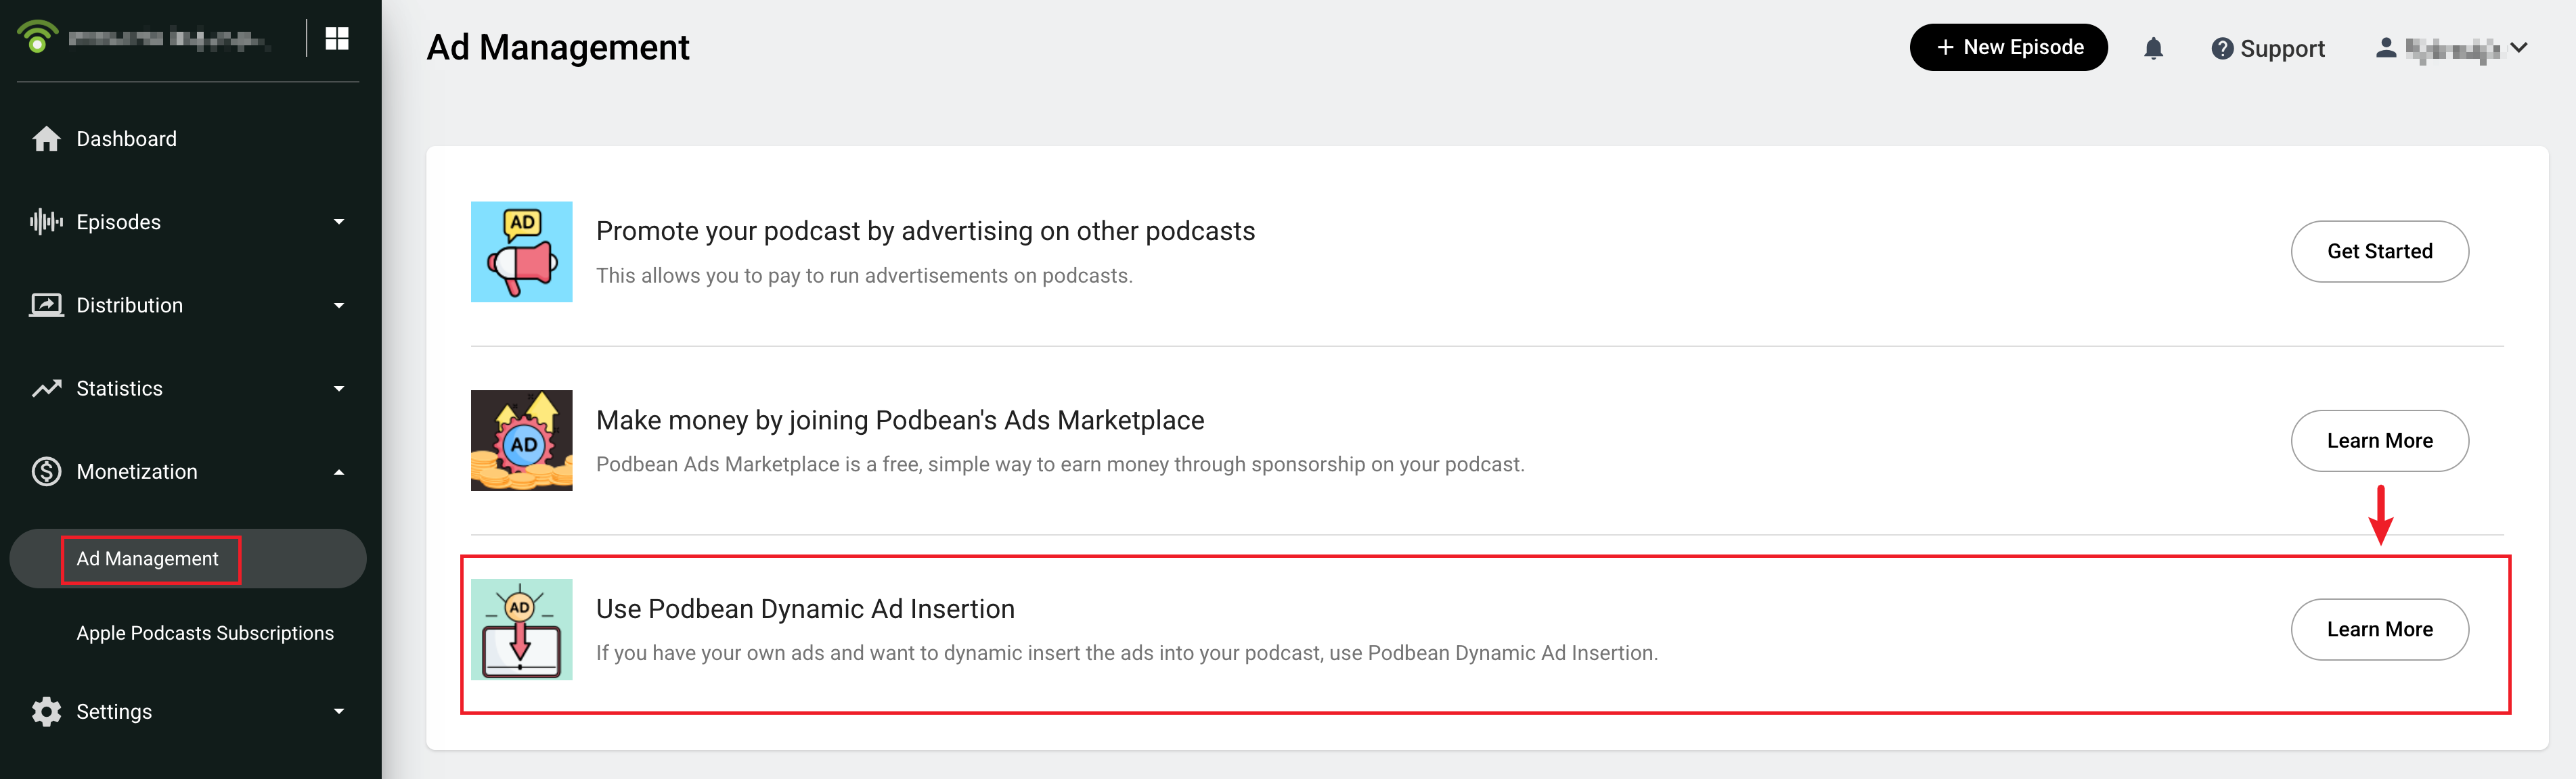The height and width of the screenshot is (779, 2576).
Task: Click the user account person icon
Action: coord(2385,48)
